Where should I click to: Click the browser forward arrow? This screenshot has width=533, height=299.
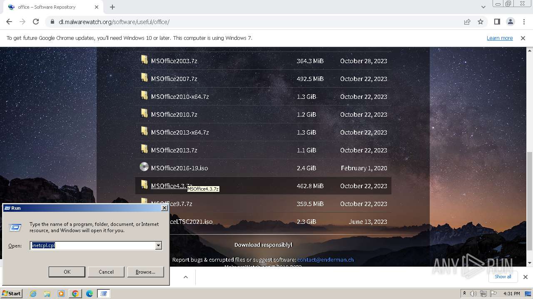pyautogui.click(x=22, y=22)
